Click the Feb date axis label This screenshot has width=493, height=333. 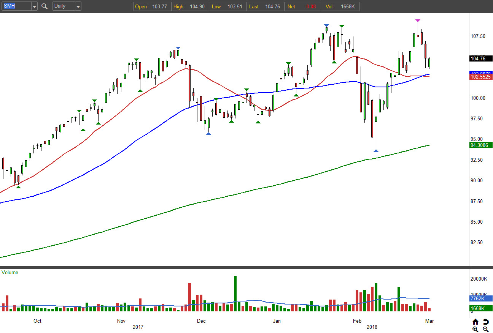tap(357, 321)
